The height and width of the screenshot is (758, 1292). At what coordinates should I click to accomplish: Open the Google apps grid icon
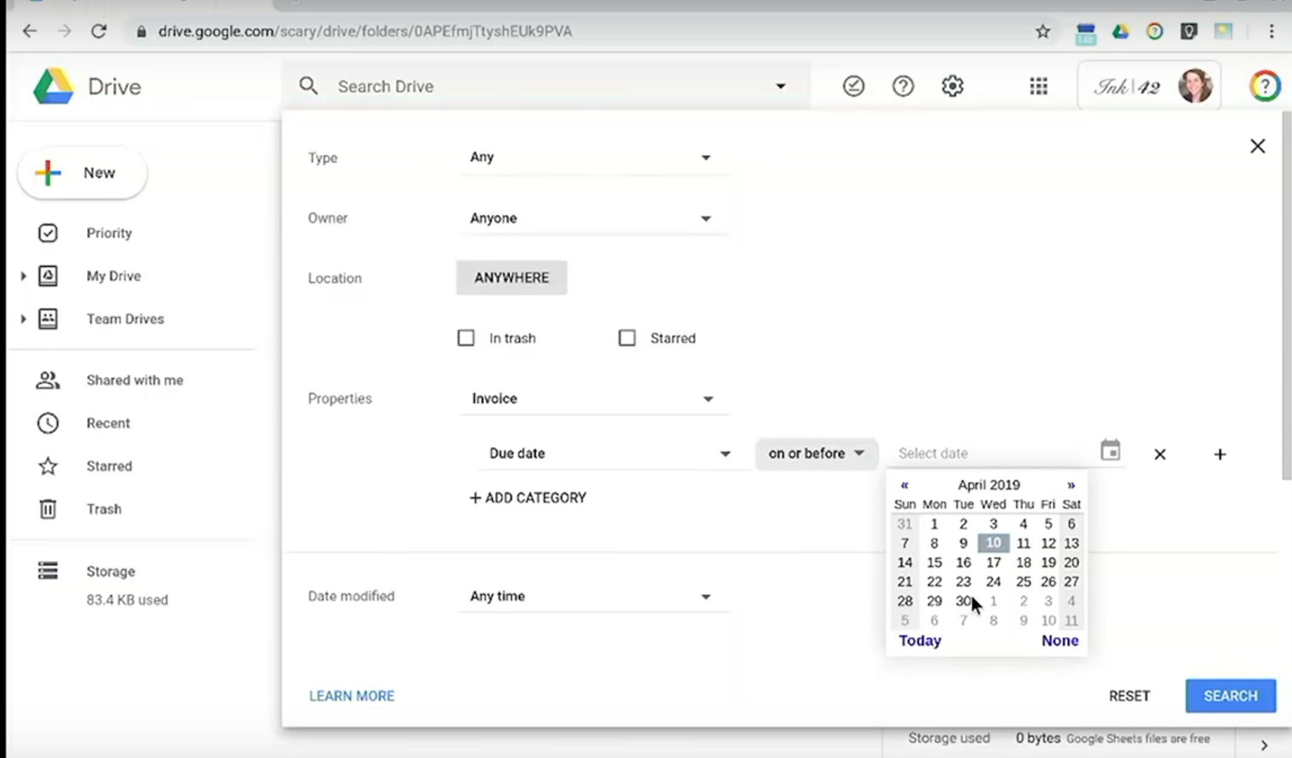(x=1038, y=86)
